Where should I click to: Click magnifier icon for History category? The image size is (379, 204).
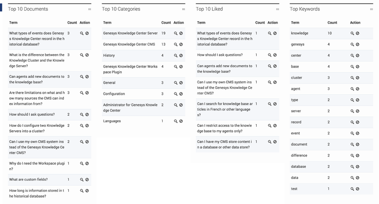pos(176,56)
